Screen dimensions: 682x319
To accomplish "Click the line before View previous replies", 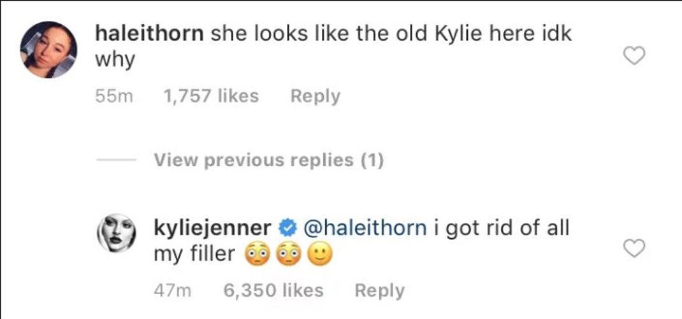I will pyautogui.click(x=116, y=160).
